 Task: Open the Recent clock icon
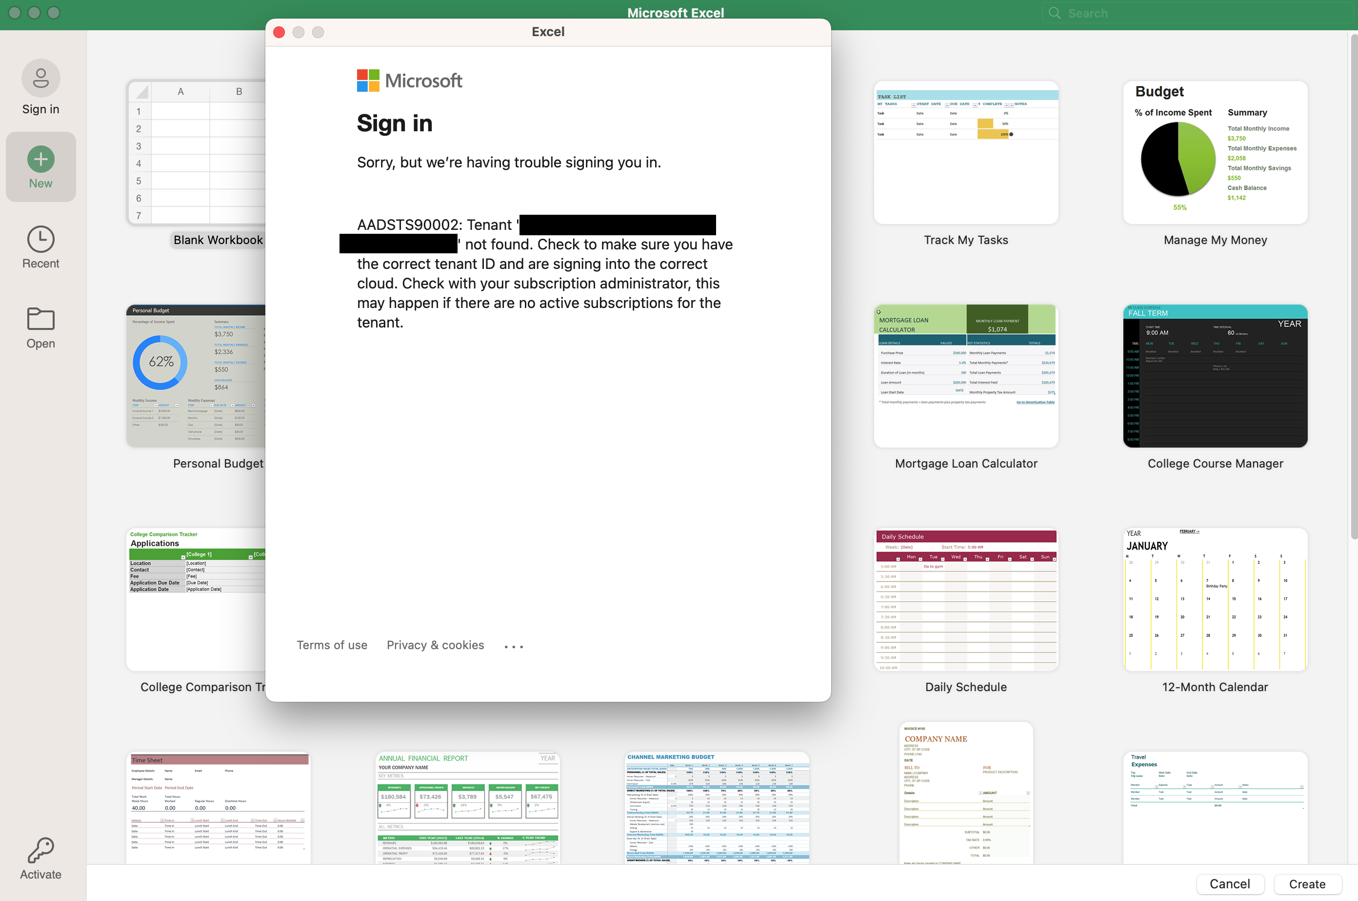(x=41, y=240)
